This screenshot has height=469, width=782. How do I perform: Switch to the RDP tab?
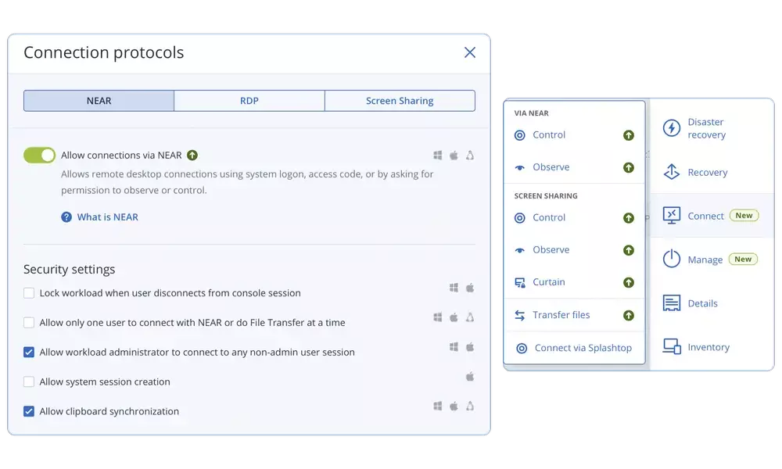(249, 101)
